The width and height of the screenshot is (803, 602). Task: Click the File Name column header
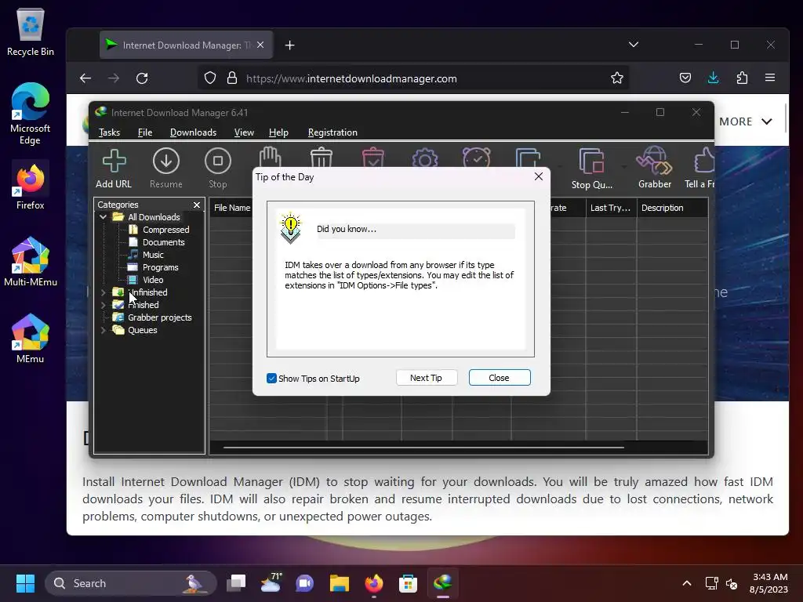[231, 208]
